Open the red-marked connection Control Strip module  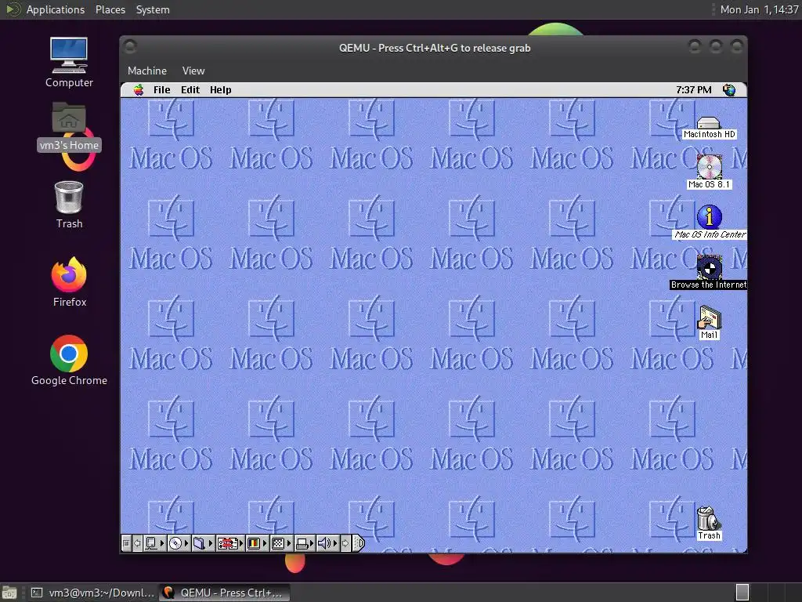pyautogui.click(x=230, y=543)
